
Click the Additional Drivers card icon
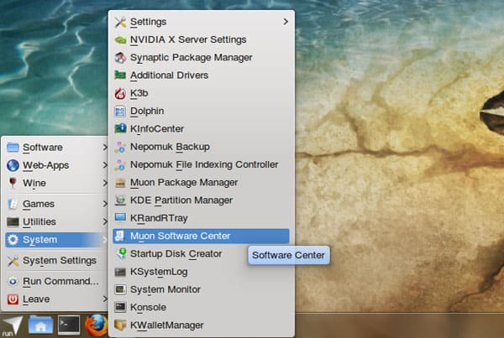(x=120, y=75)
